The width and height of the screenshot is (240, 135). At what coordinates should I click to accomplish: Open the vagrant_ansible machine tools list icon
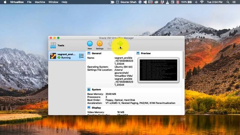(x=81, y=56)
